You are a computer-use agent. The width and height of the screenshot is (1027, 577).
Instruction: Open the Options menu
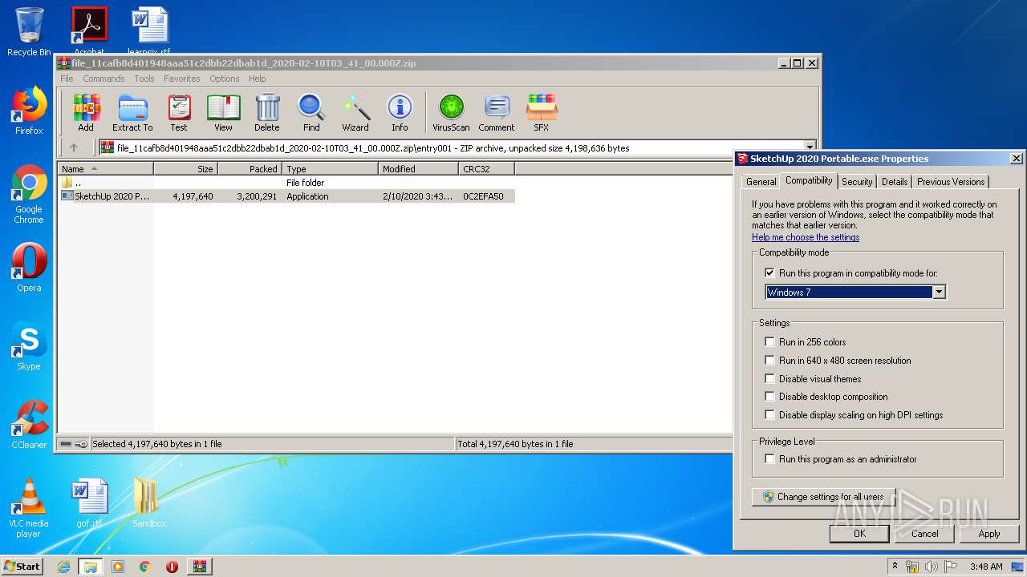click(225, 79)
